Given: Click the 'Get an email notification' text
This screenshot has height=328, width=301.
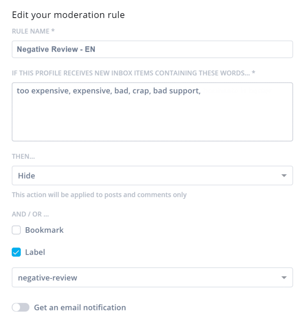Looking at the screenshot, I should (80, 307).
